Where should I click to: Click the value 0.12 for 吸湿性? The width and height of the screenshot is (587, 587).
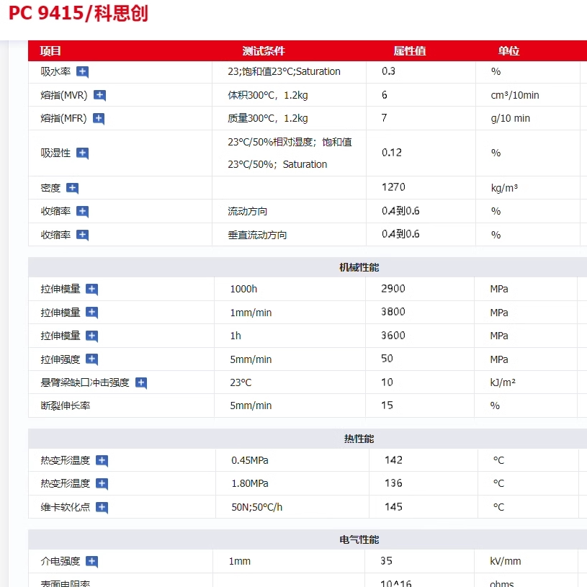tap(392, 153)
